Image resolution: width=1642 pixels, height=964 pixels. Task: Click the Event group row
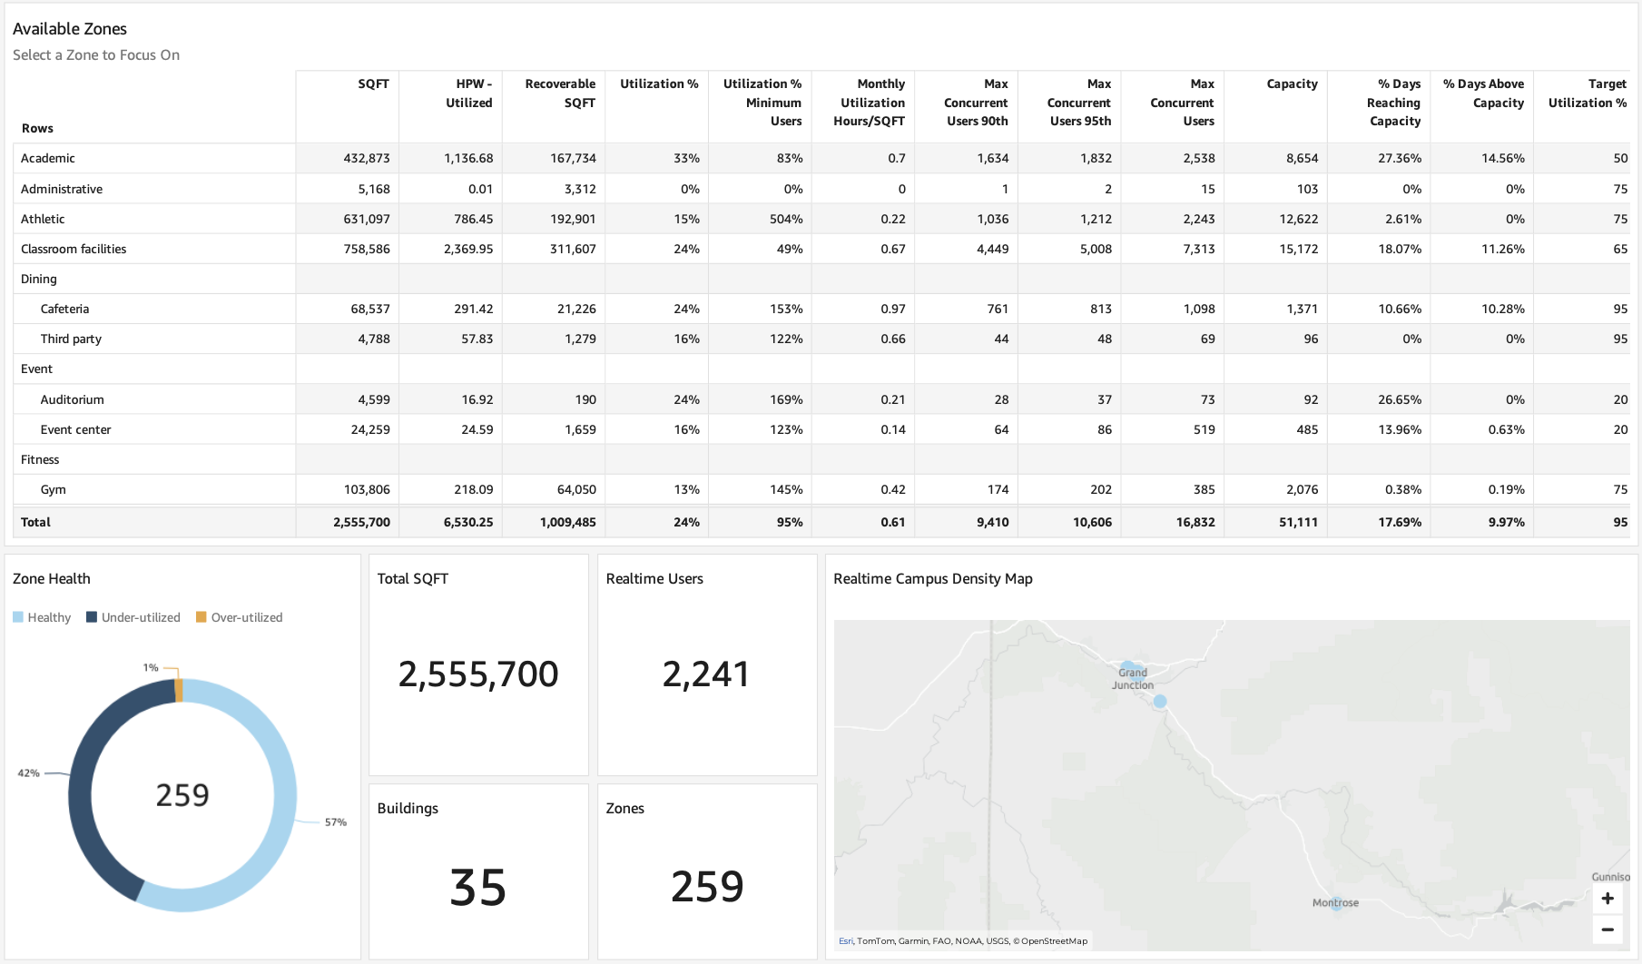coord(821,369)
